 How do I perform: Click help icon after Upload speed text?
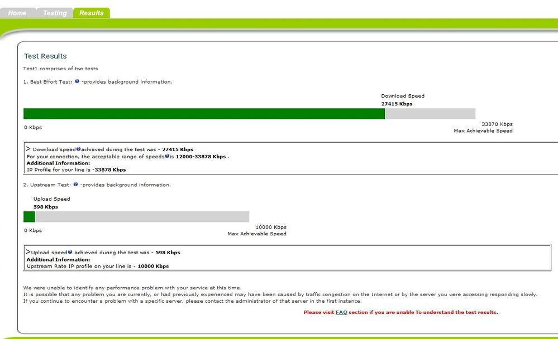point(70,252)
